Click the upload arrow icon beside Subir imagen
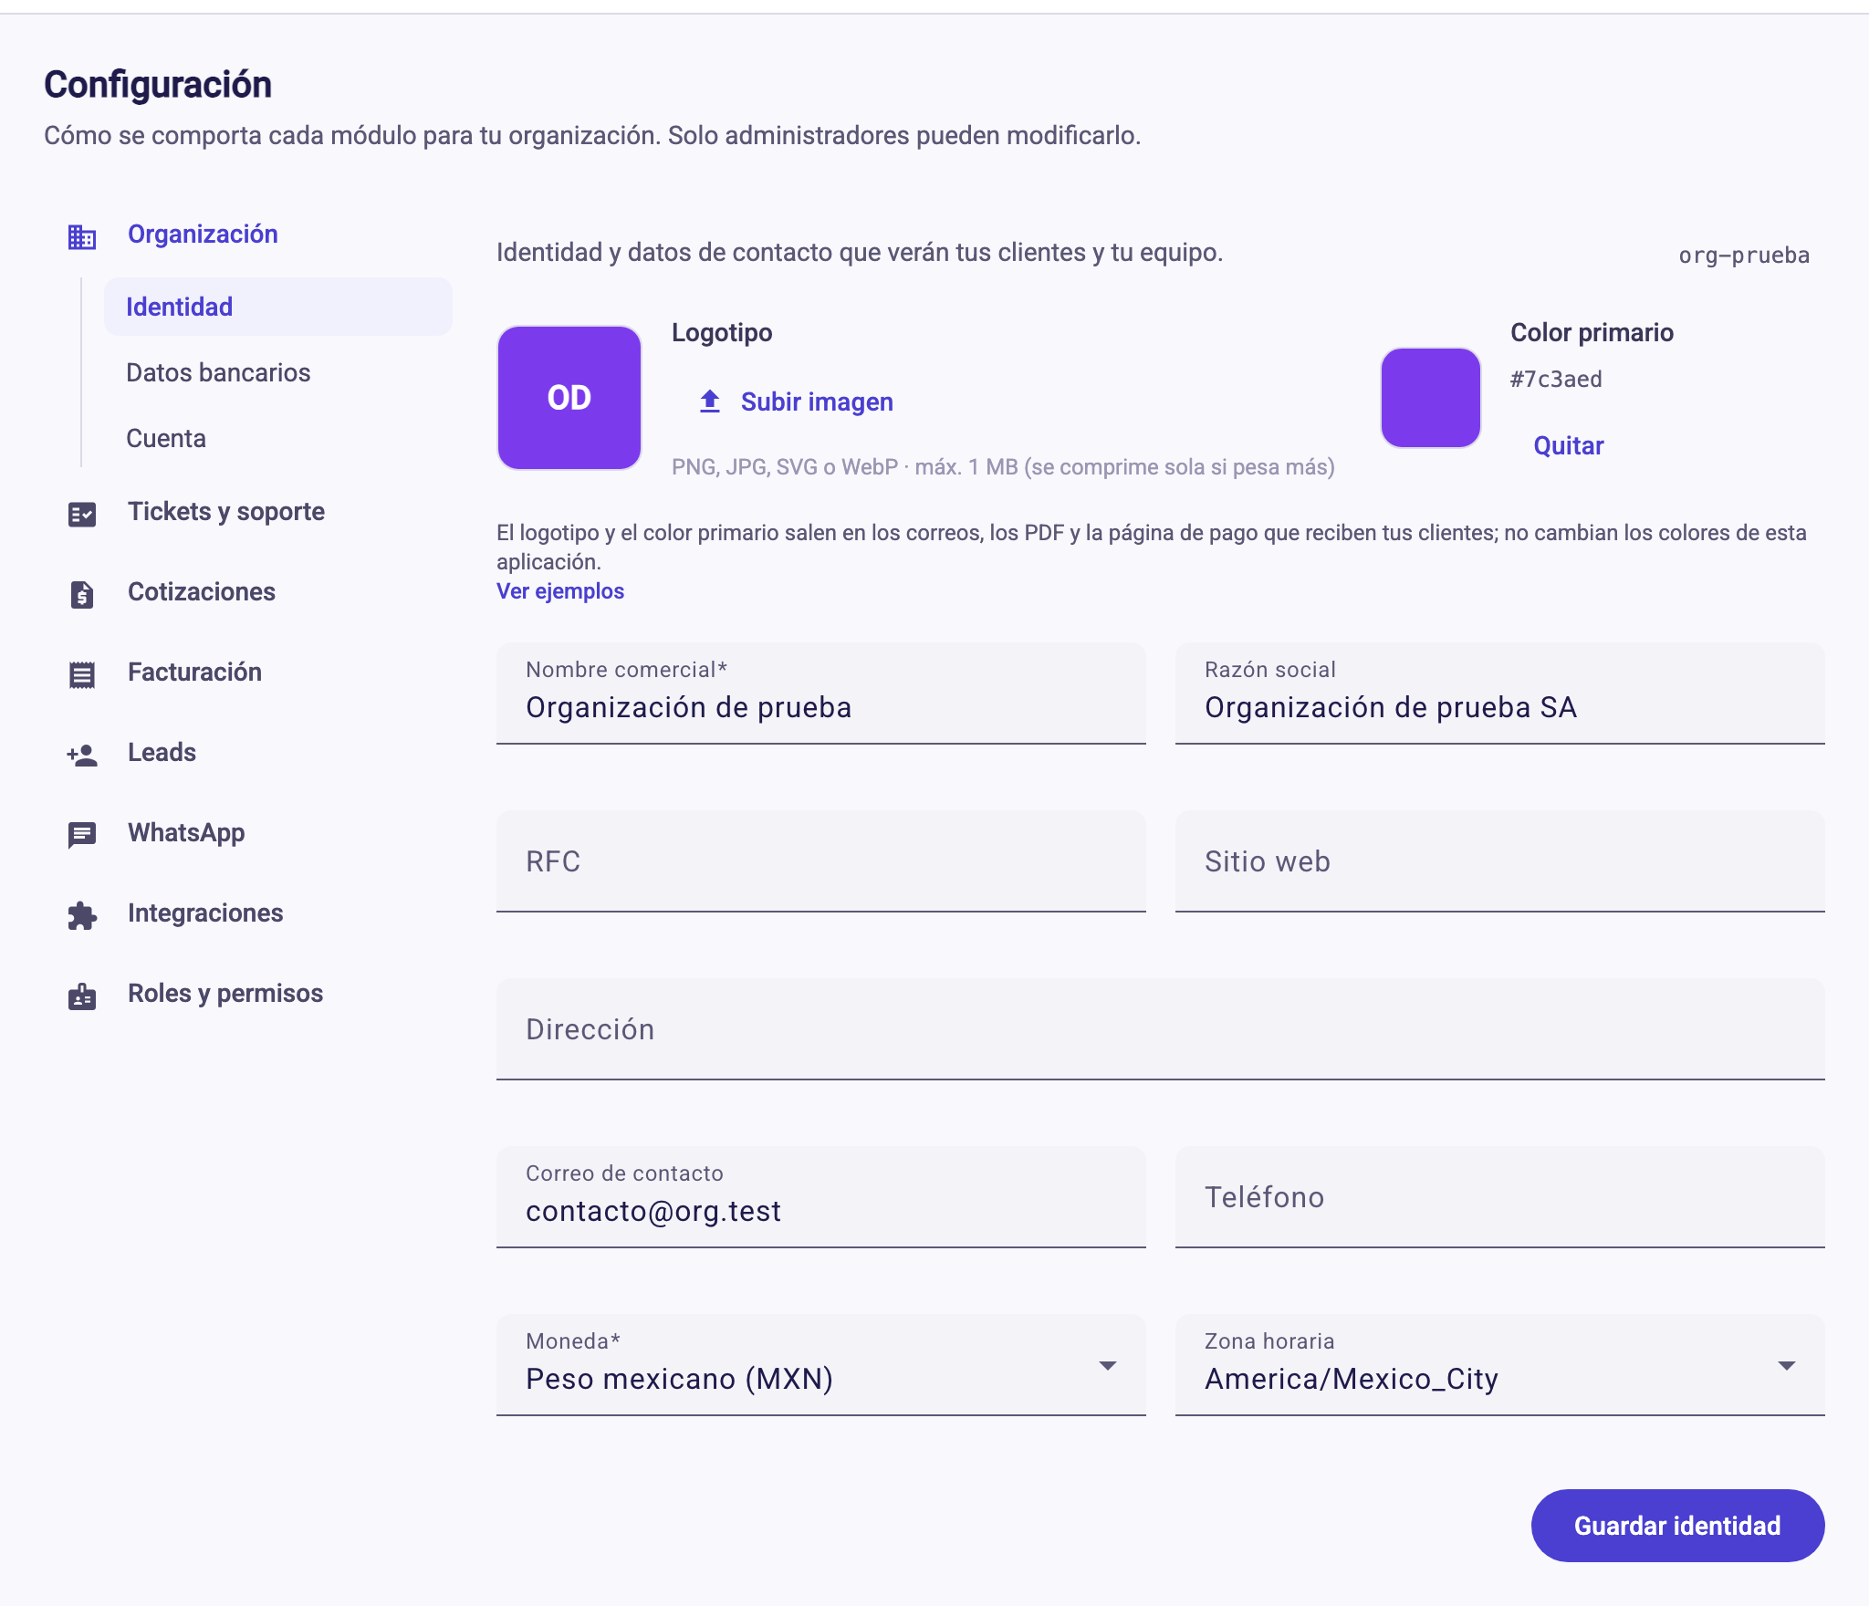This screenshot has width=1869, height=1606. click(710, 401)
